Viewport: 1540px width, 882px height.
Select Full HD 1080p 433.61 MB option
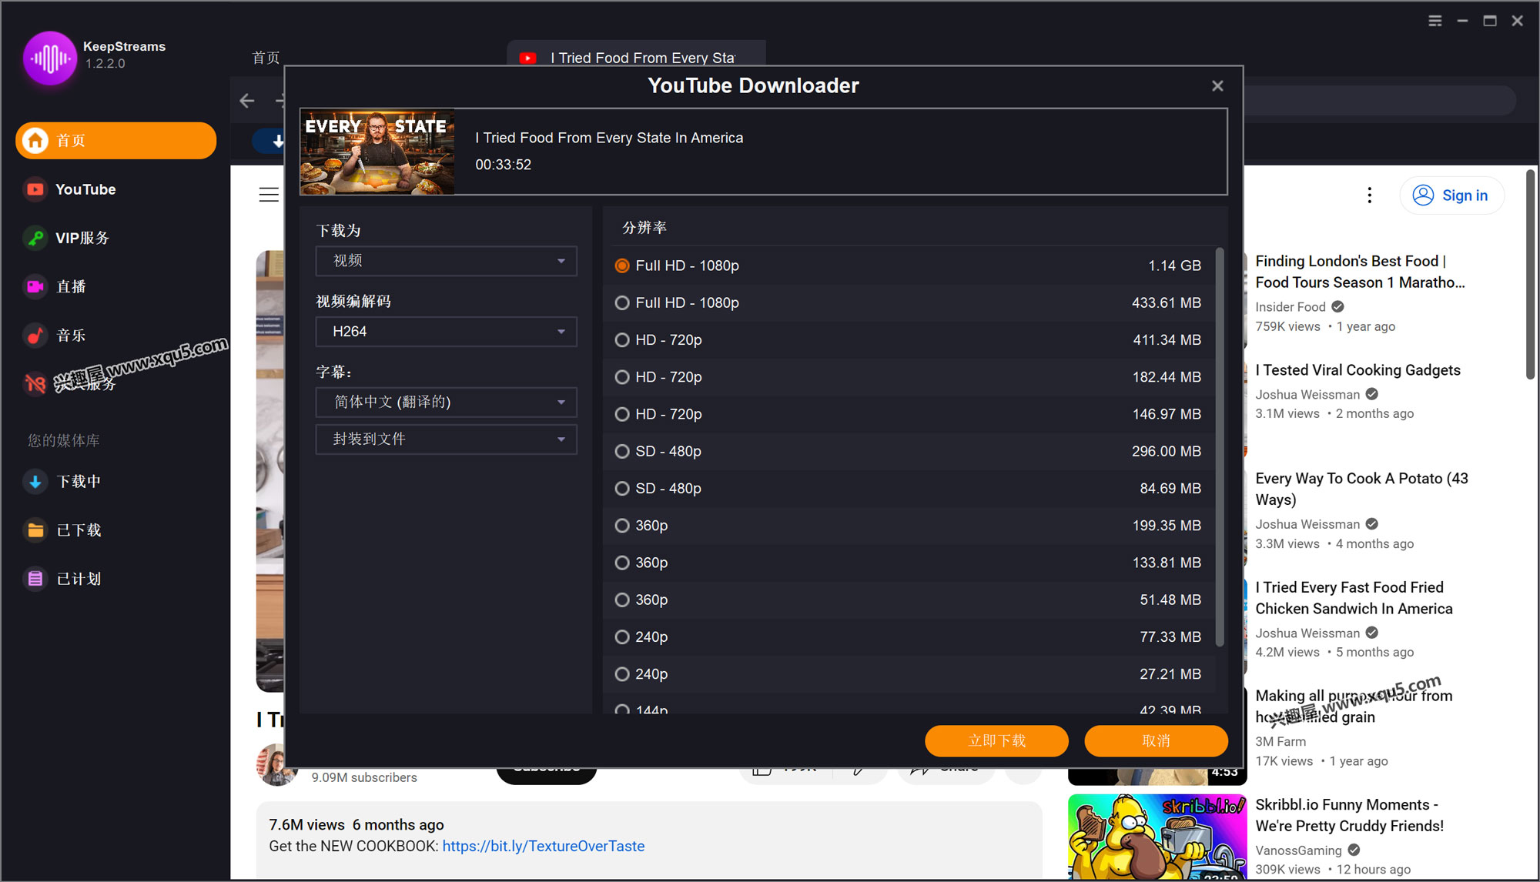[x=909, y=303]
